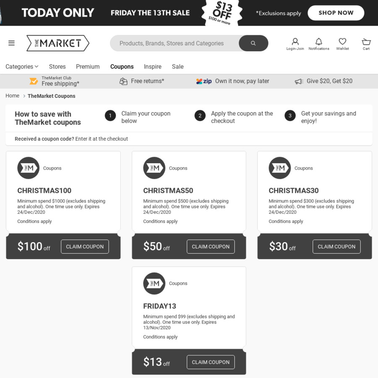This screenshot has height=378, width=378.
Task: Open the Notifications bell icon
Action: point(319,42)
